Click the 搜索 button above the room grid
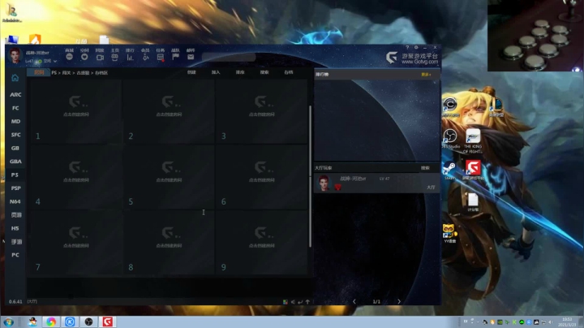Image resolution: width=584 pixels, height=328 pixels. (264, 72)
